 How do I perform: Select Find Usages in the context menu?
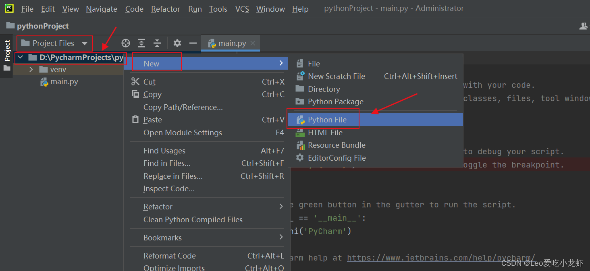point(164,151)
